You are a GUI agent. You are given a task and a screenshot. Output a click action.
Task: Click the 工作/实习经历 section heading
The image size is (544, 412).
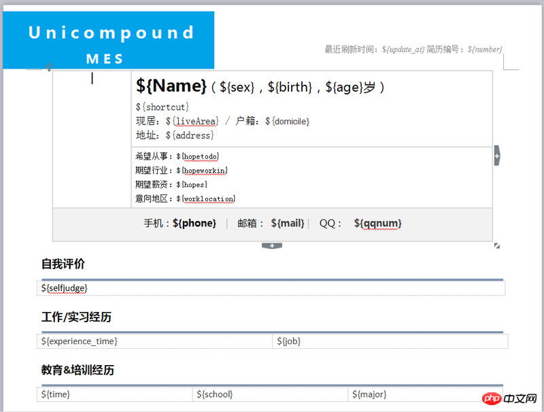pyautogui.click(x=76, y=317)
